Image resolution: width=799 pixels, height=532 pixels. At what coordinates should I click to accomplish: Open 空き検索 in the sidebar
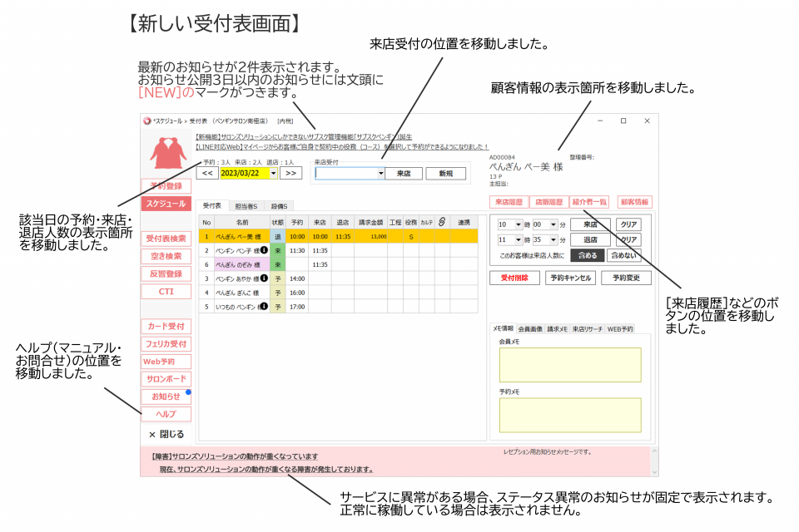click(x=166, y=256)
